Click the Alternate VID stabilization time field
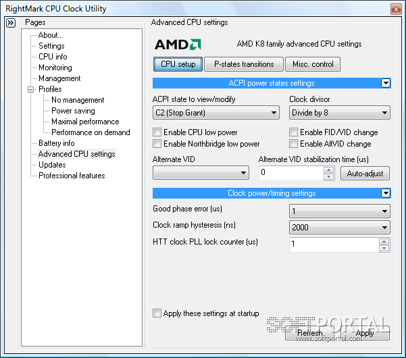 tap(291, 173)
